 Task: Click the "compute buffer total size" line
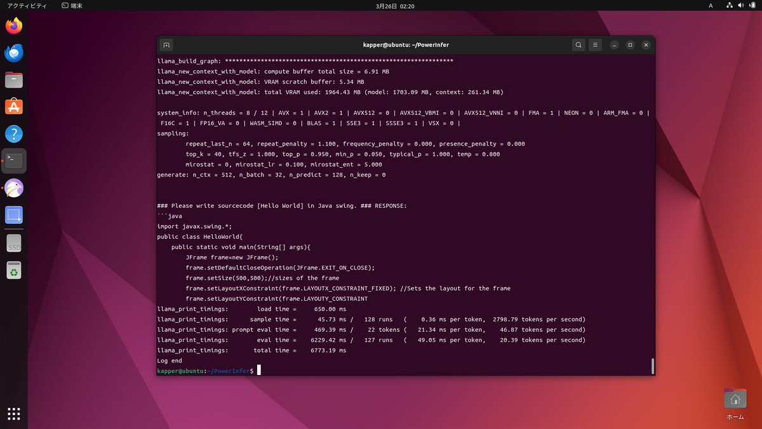pos(273,71)
